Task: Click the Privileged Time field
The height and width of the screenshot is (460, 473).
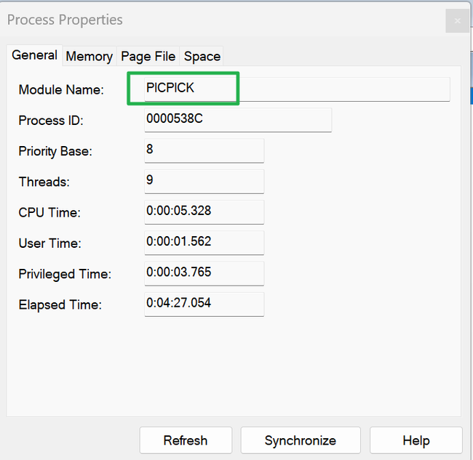Action: (204, 273)
